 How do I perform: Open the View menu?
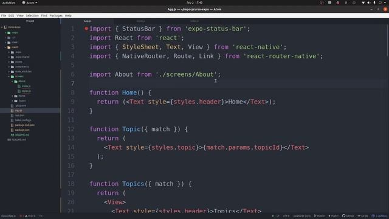20,16
